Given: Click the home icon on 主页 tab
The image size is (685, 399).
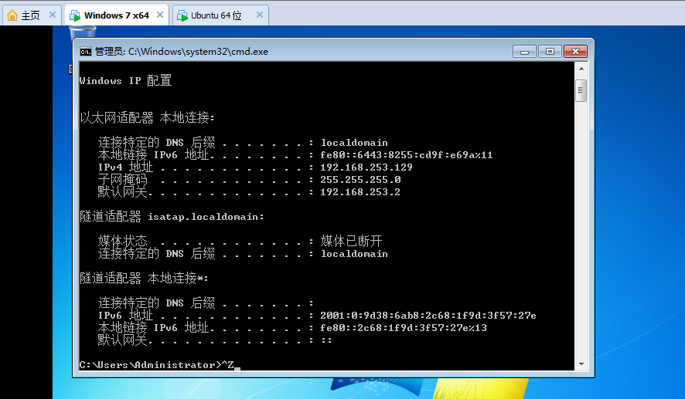Looking at the screenshot, I should tap(12, 15).
